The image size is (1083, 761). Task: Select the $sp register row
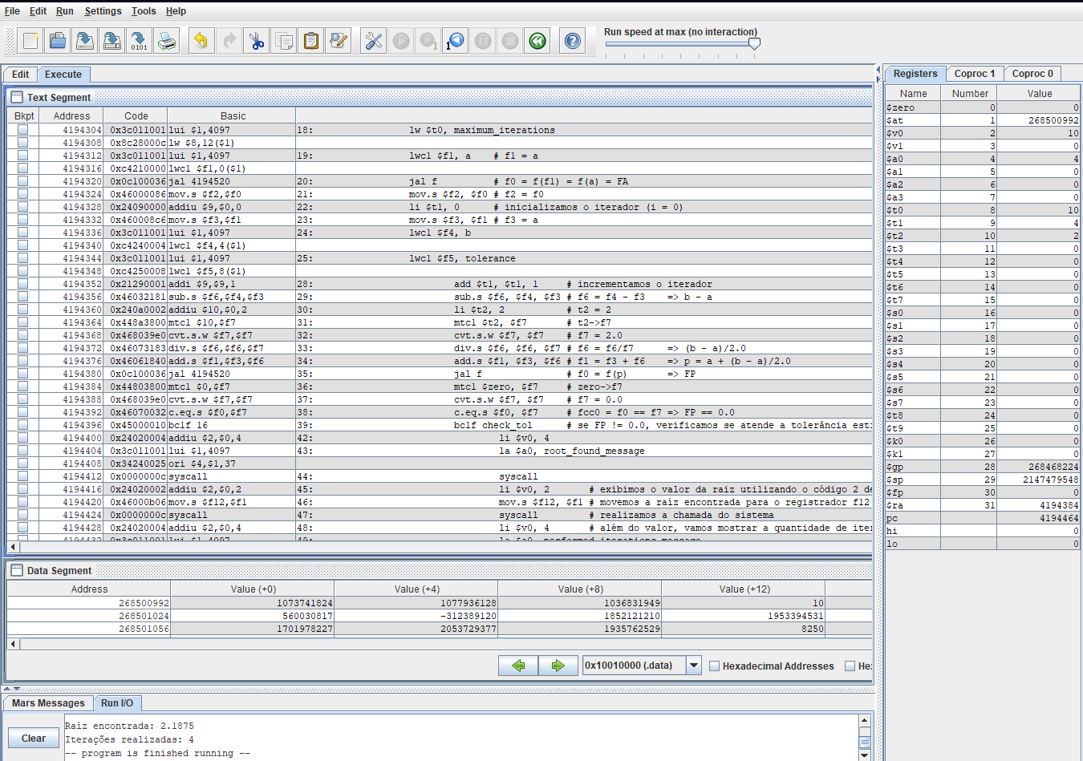(x=983, y=480)
